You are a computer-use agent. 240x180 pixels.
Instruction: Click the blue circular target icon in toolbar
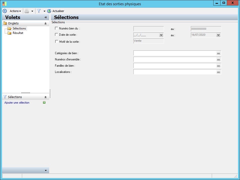[5, 11]
